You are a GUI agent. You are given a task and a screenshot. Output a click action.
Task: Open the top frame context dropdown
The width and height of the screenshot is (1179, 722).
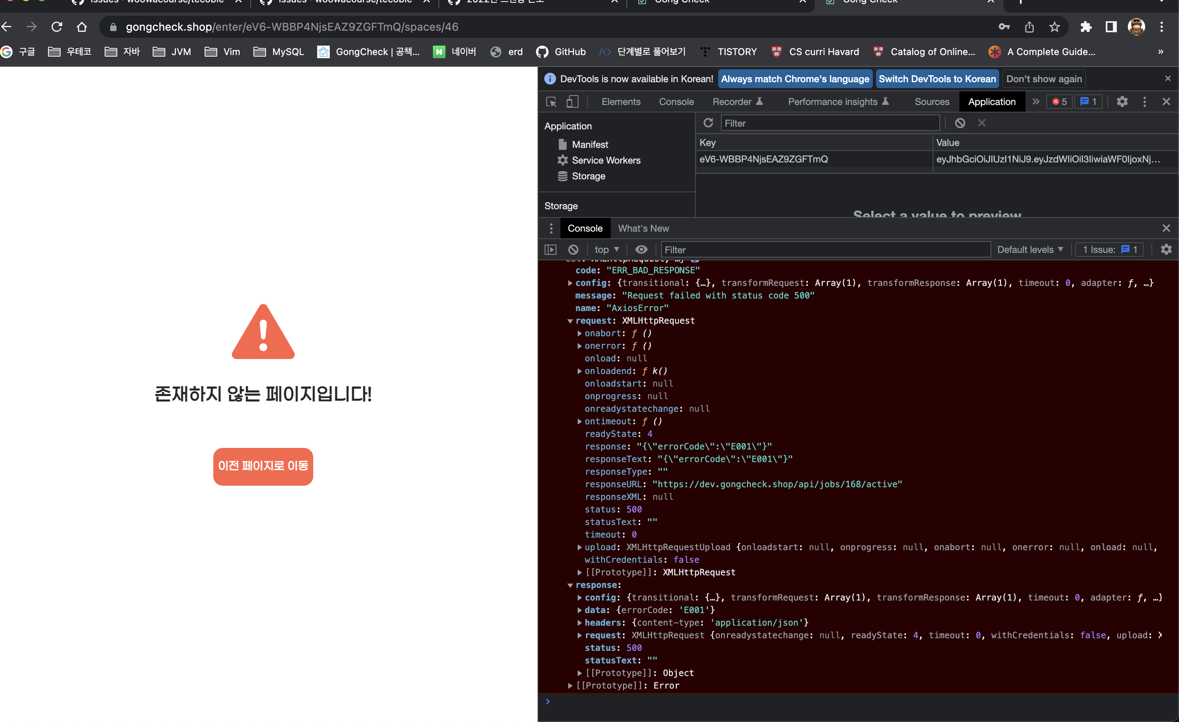tap(606, 249)
